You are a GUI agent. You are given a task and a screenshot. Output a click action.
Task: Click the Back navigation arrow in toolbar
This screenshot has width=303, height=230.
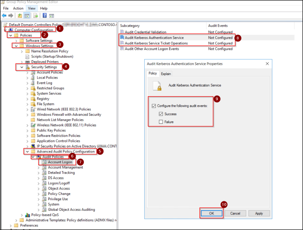pos(4,15)
